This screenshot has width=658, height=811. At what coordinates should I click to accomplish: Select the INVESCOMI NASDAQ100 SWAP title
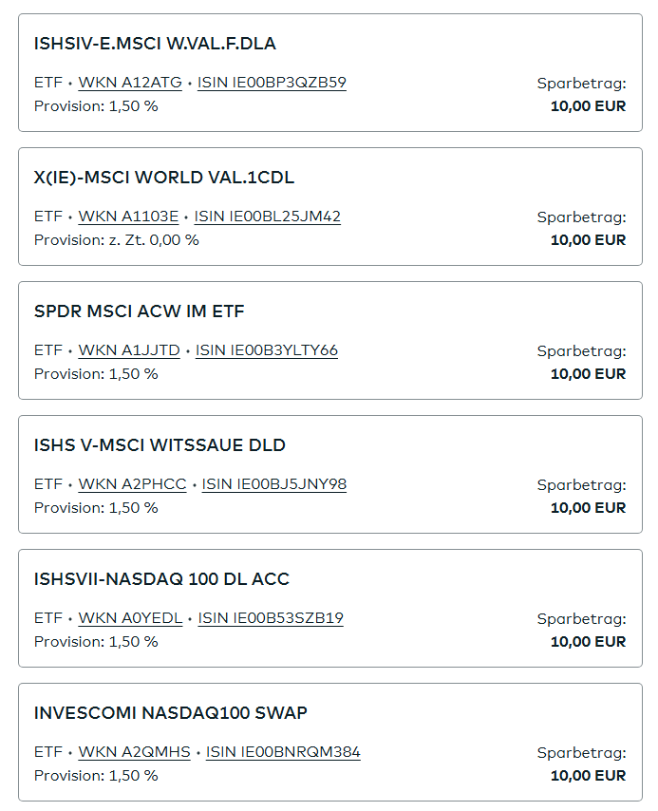point(170,713)
